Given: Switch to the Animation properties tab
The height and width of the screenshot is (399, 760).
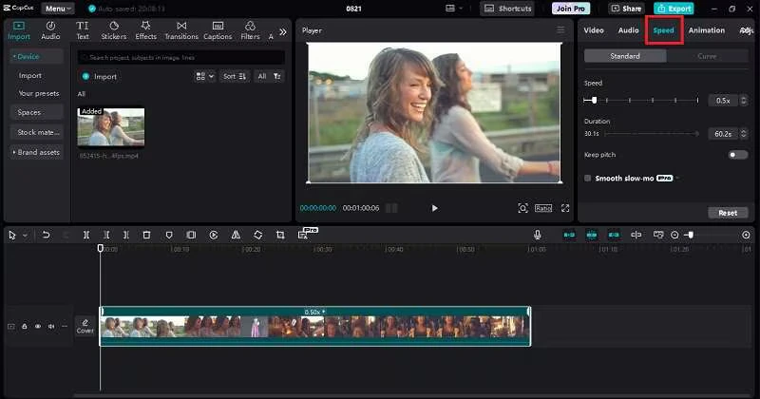Looking at the screenshot, I should point(707,30).
